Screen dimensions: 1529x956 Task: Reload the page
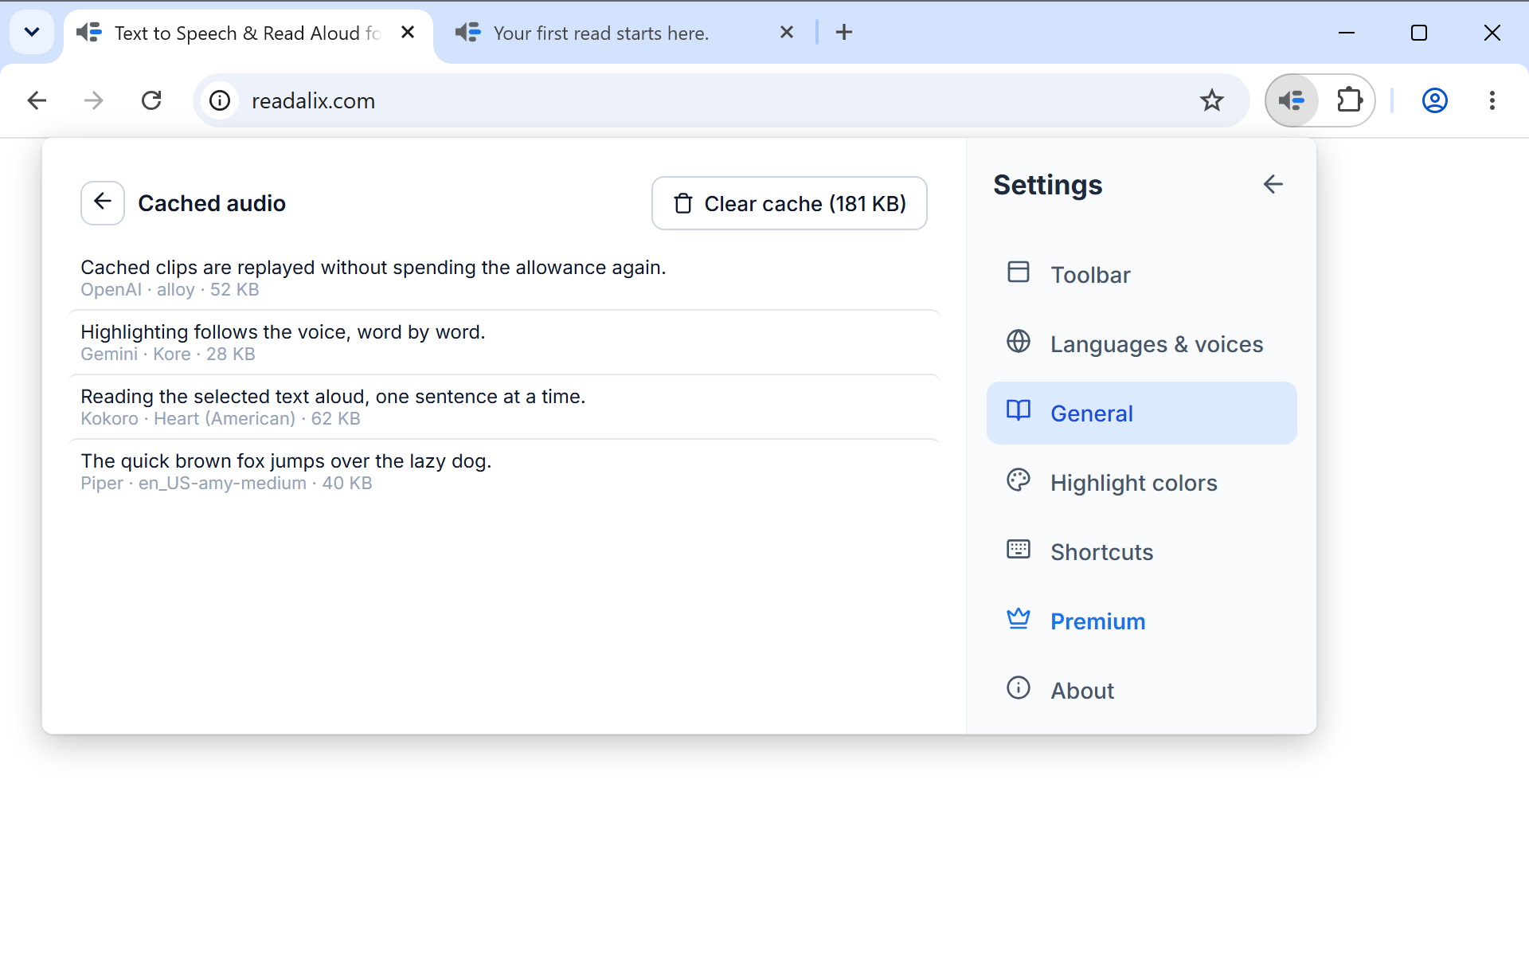click(151, 100)
